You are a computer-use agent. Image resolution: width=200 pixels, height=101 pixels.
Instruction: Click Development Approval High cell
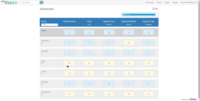tap(149, 94)
